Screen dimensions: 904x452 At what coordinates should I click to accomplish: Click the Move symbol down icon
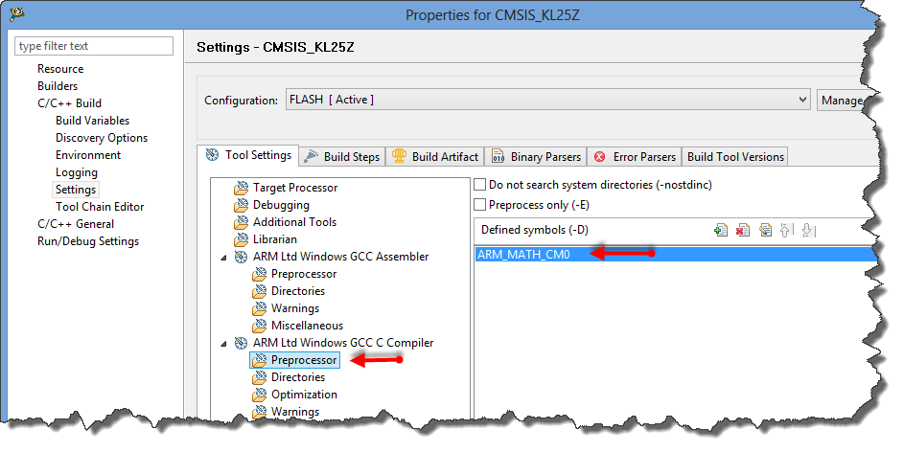[808, 230]
